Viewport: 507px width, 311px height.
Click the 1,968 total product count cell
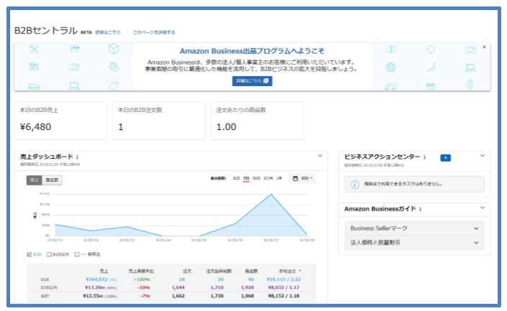click(247, 296)
